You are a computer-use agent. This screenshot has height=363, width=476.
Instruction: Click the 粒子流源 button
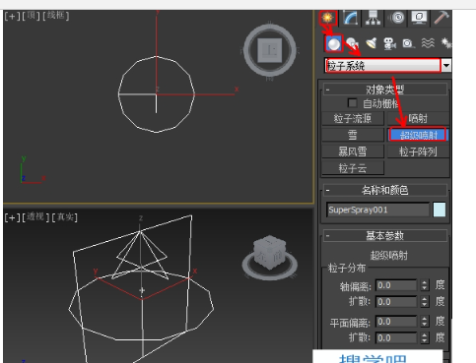[x=353, y=118]
